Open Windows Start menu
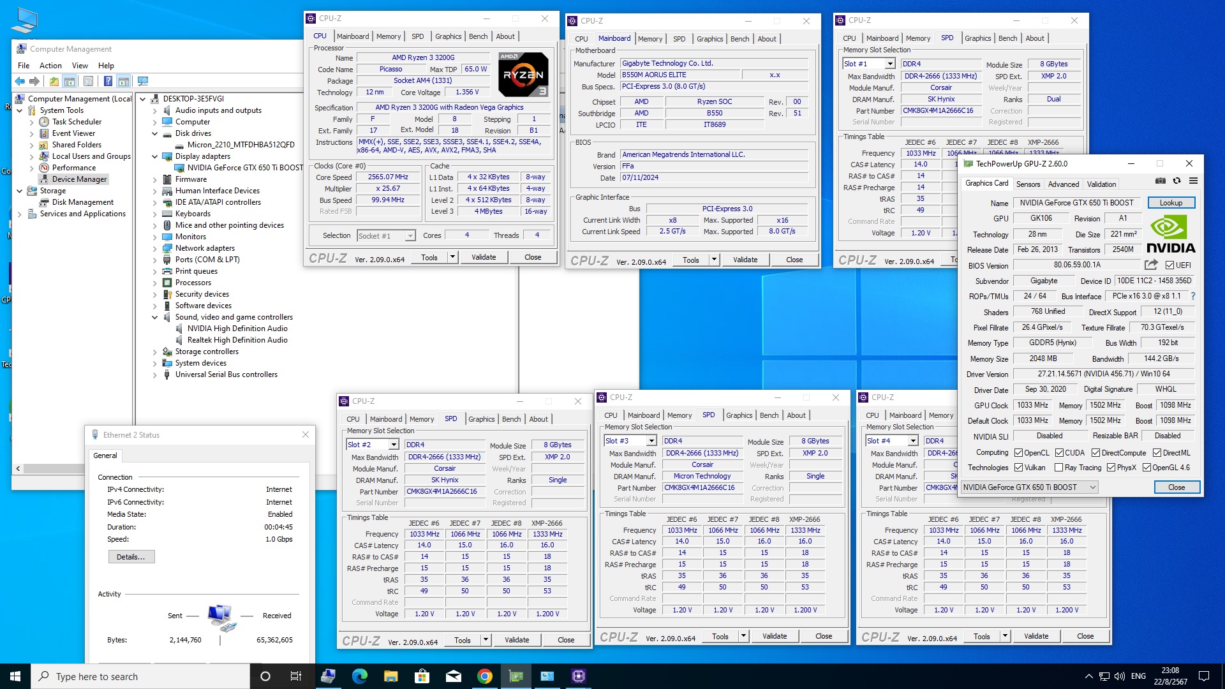The height and width of the screenshot is (689, 1225). click(15, 676)
